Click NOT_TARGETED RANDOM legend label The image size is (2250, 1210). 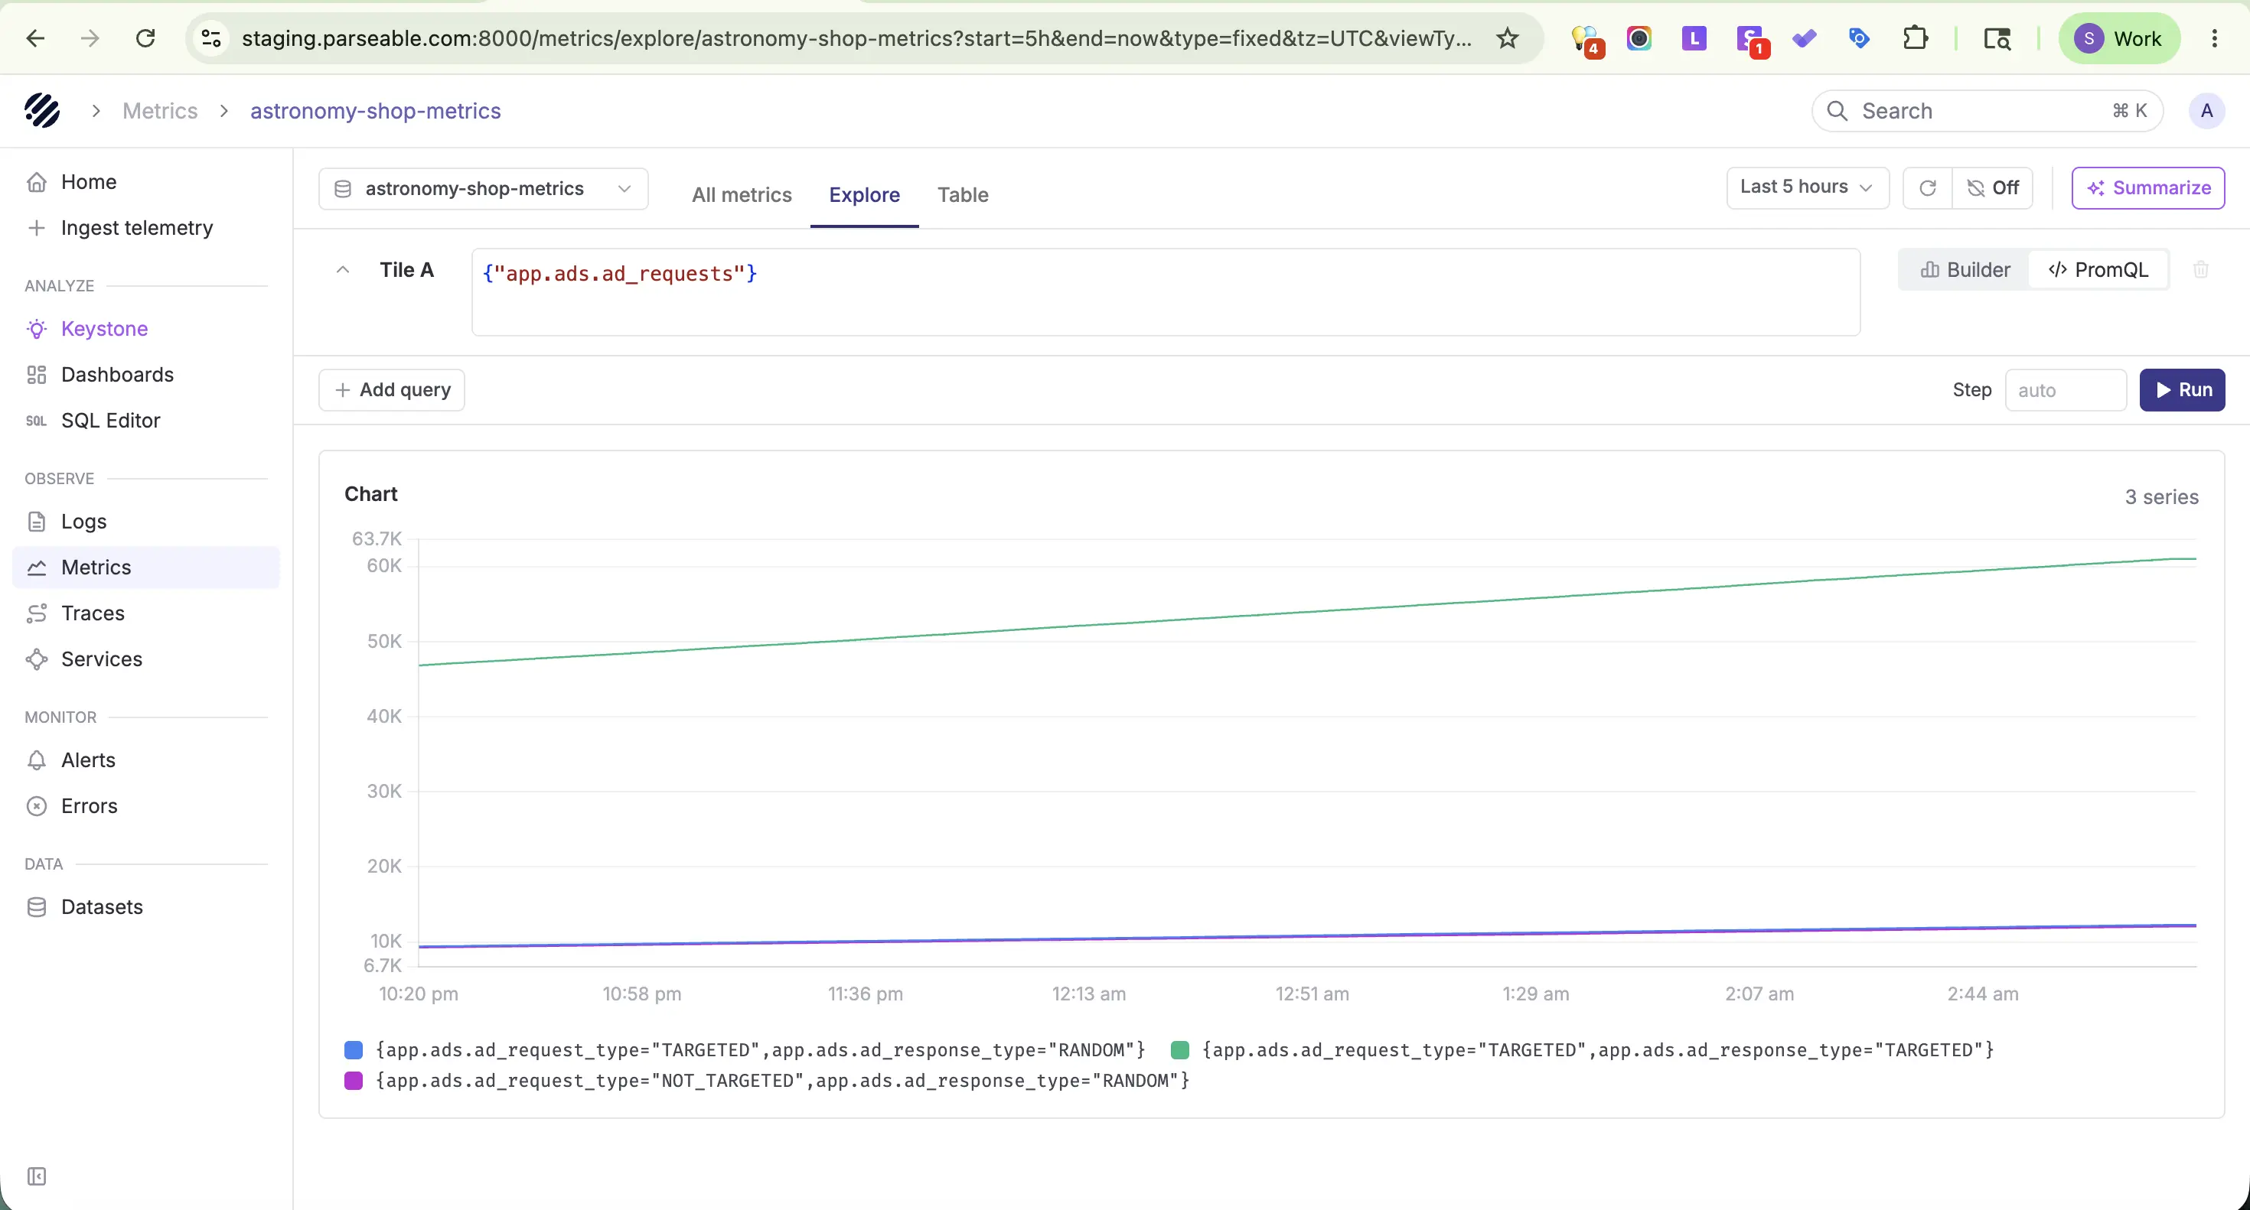coord(781,1081)
